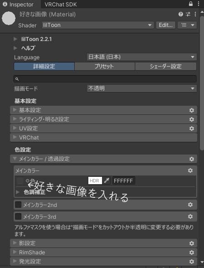Expand the 発光設定 section
The height and width of the screenshot is (268, 204).
(x=103, y=261)
